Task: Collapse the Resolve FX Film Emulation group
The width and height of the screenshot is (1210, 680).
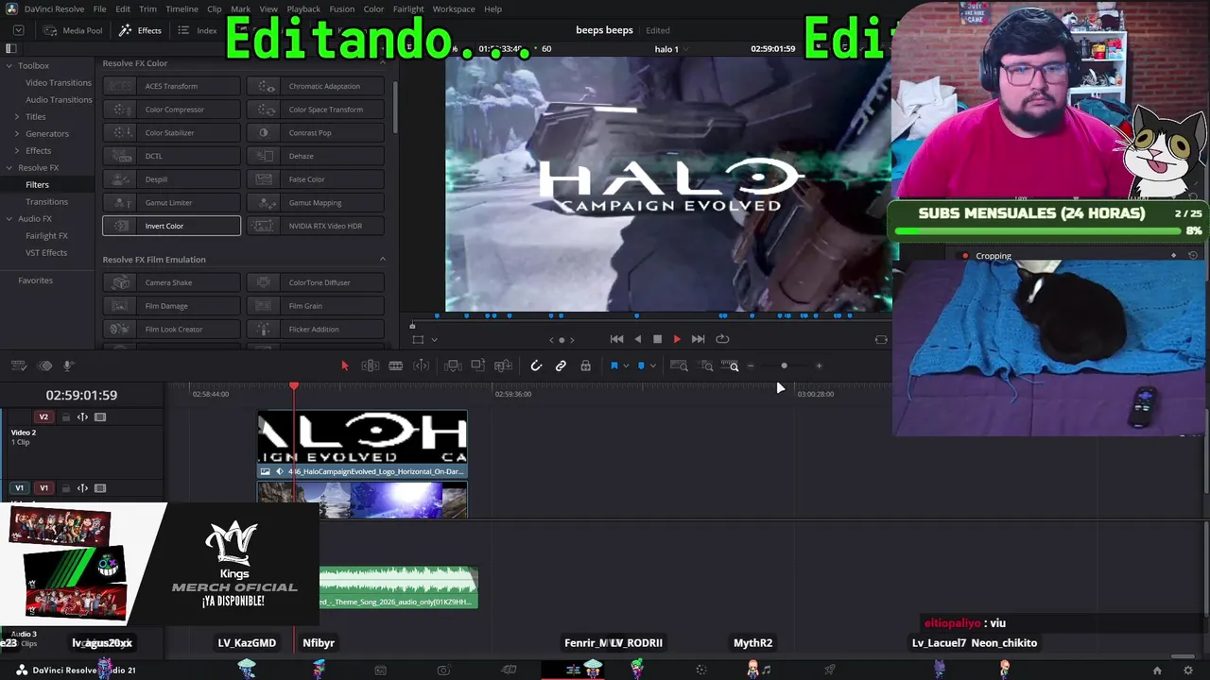Action: click(x=383, y=260)
